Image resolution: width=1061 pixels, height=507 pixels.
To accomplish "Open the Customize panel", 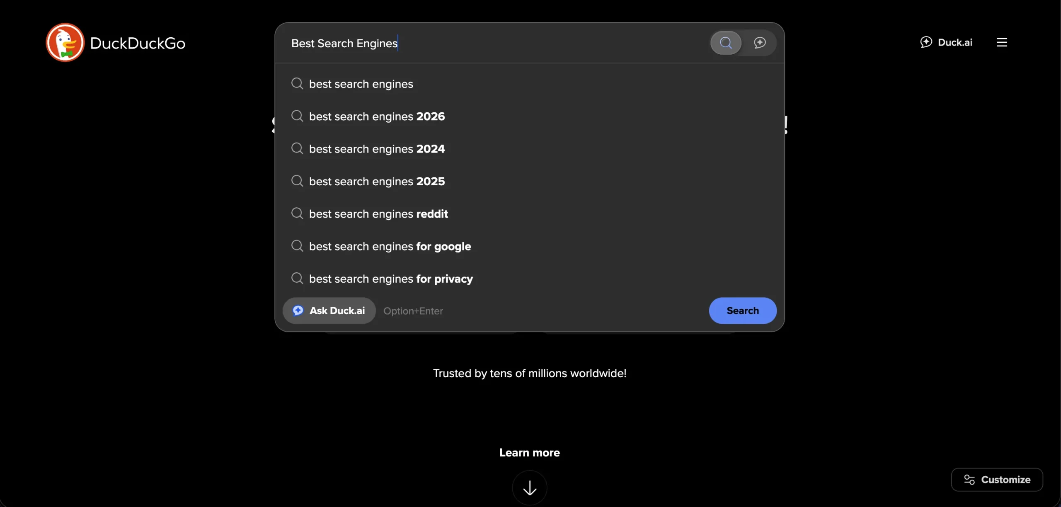I will (x=997, y=480).
